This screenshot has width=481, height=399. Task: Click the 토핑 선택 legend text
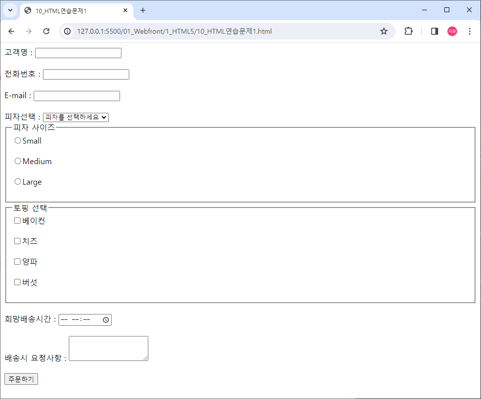tap(30, 208)
